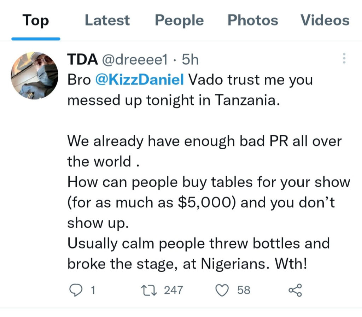Open the People search tab
The height and width of the screenshot is (317, 362).
[179, 20]
